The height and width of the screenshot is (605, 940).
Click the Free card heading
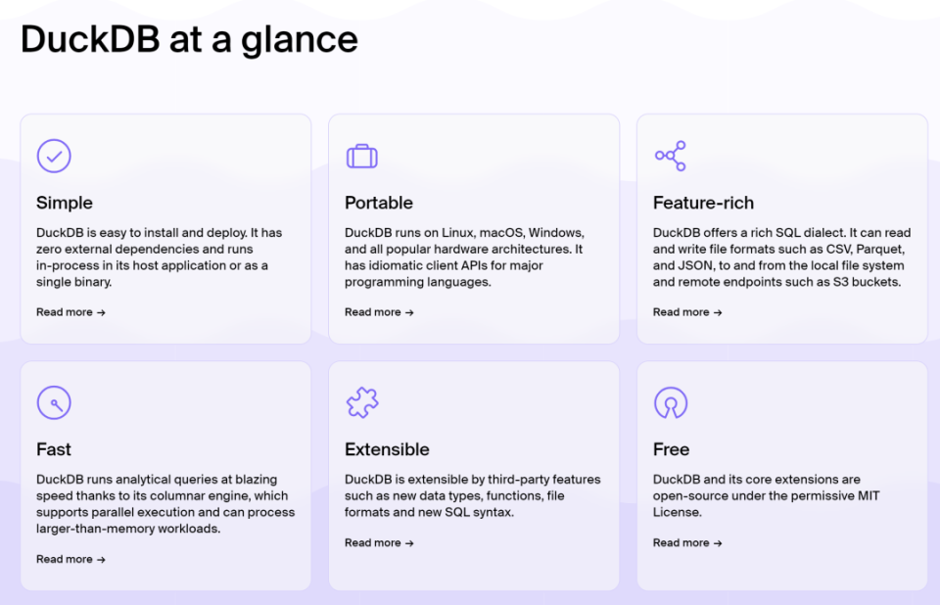coord(671,449)
